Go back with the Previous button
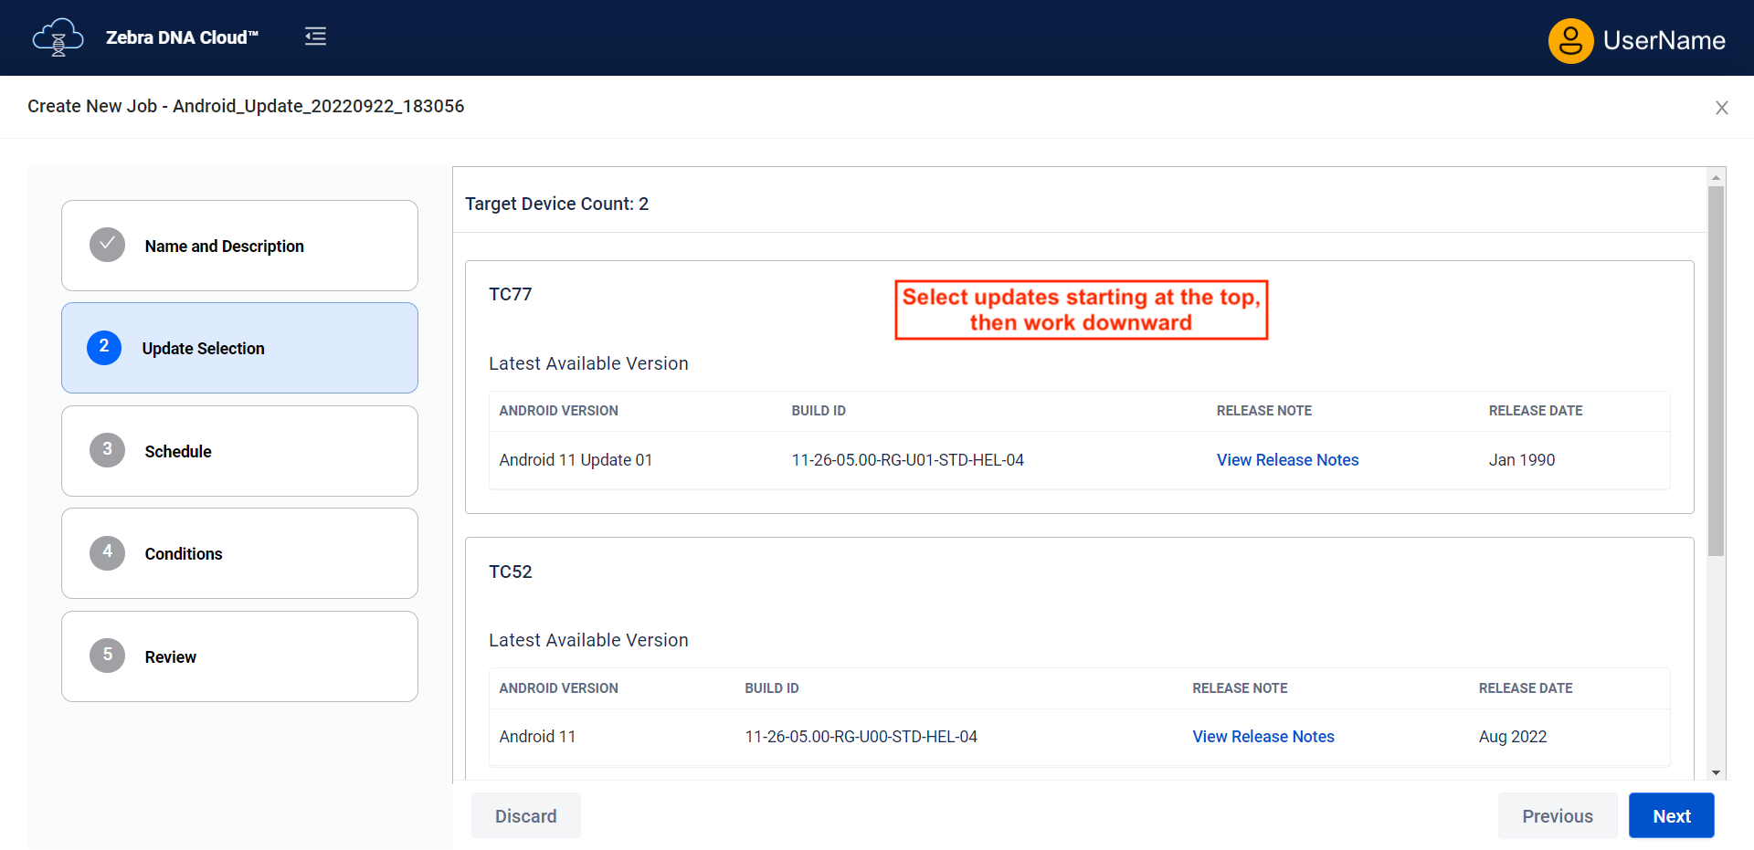This screenshot has width=1754, height=850. pos(1557,816)
